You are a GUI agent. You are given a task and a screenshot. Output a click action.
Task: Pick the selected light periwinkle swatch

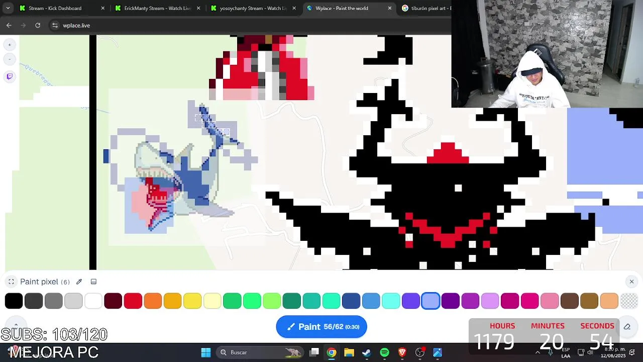tap(431, 301)
